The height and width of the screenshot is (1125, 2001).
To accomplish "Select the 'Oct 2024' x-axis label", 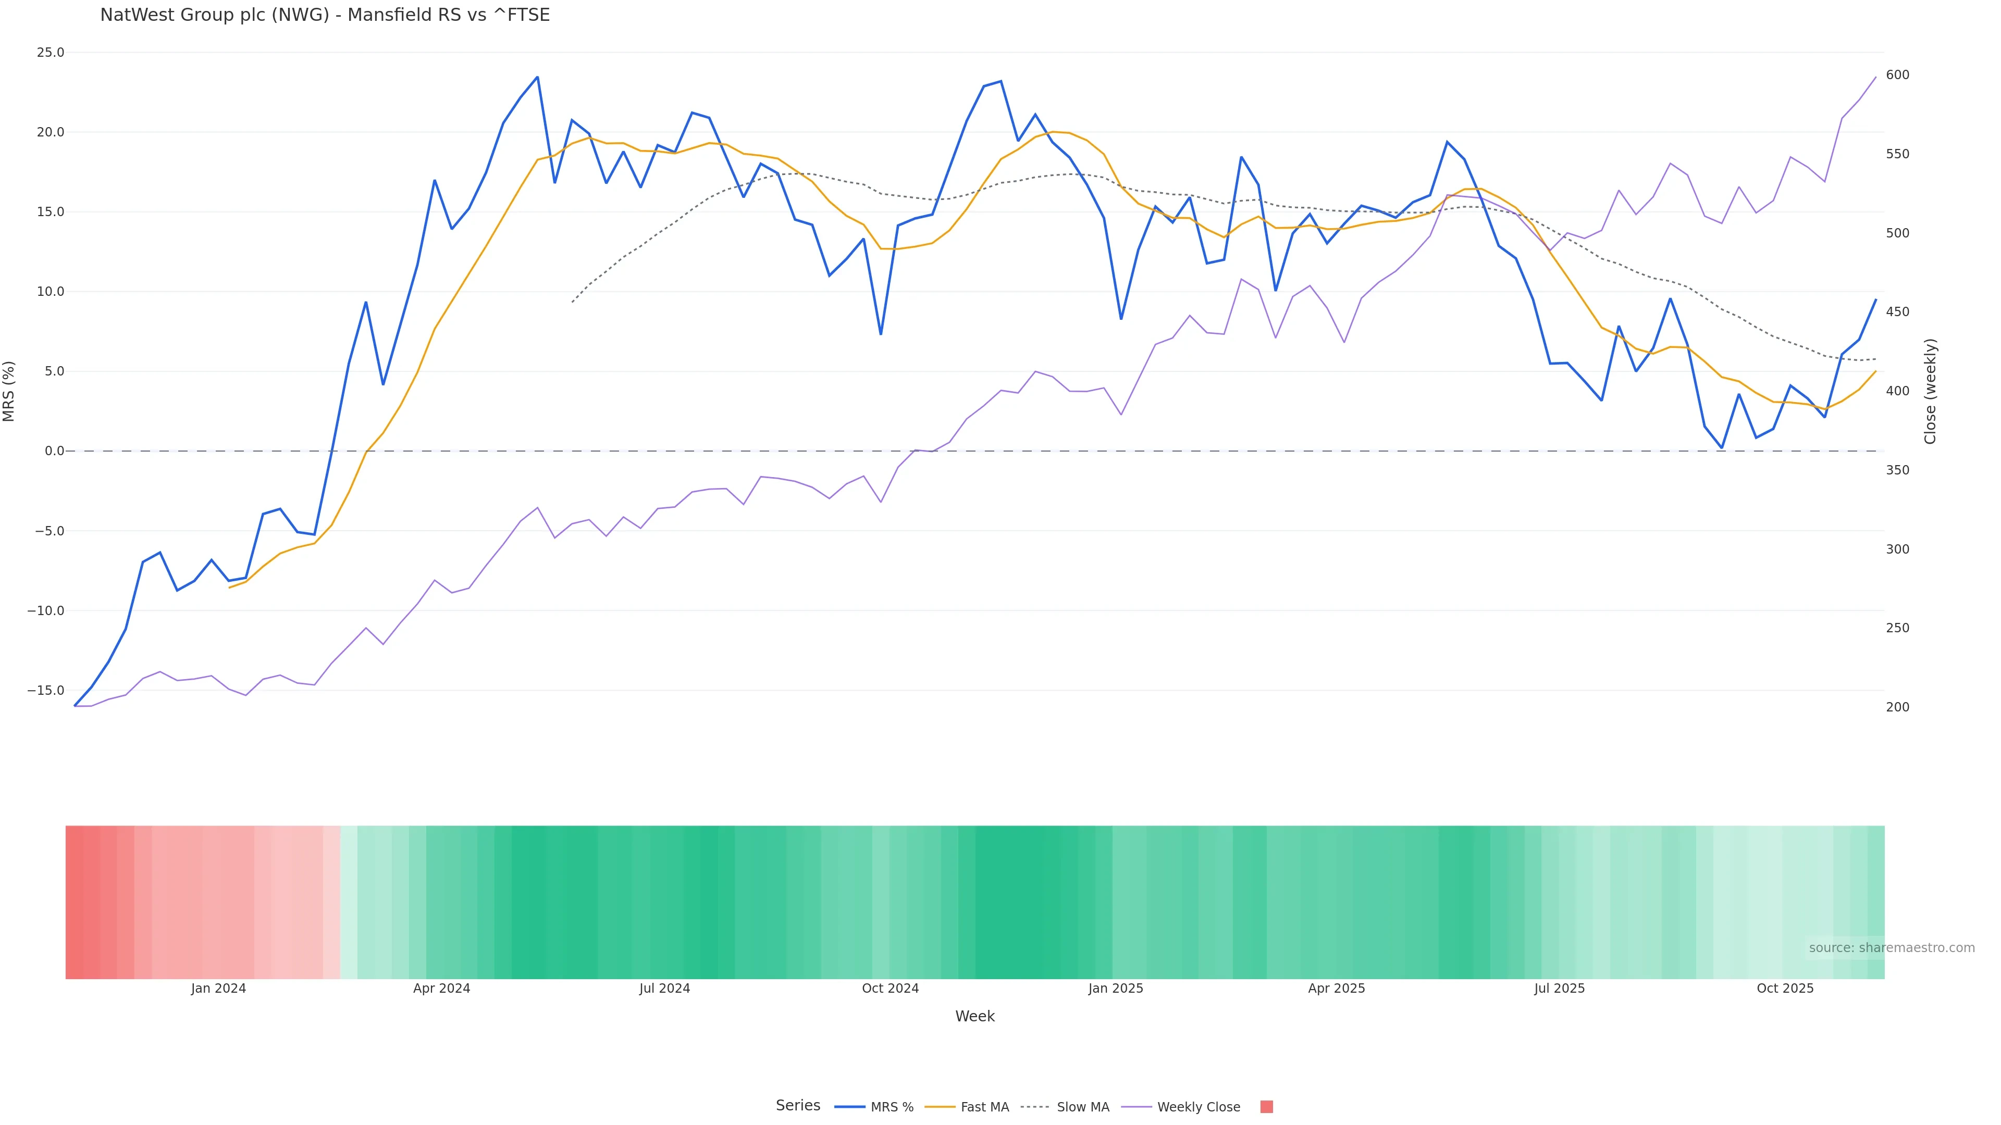I will (x=890, y=989).
